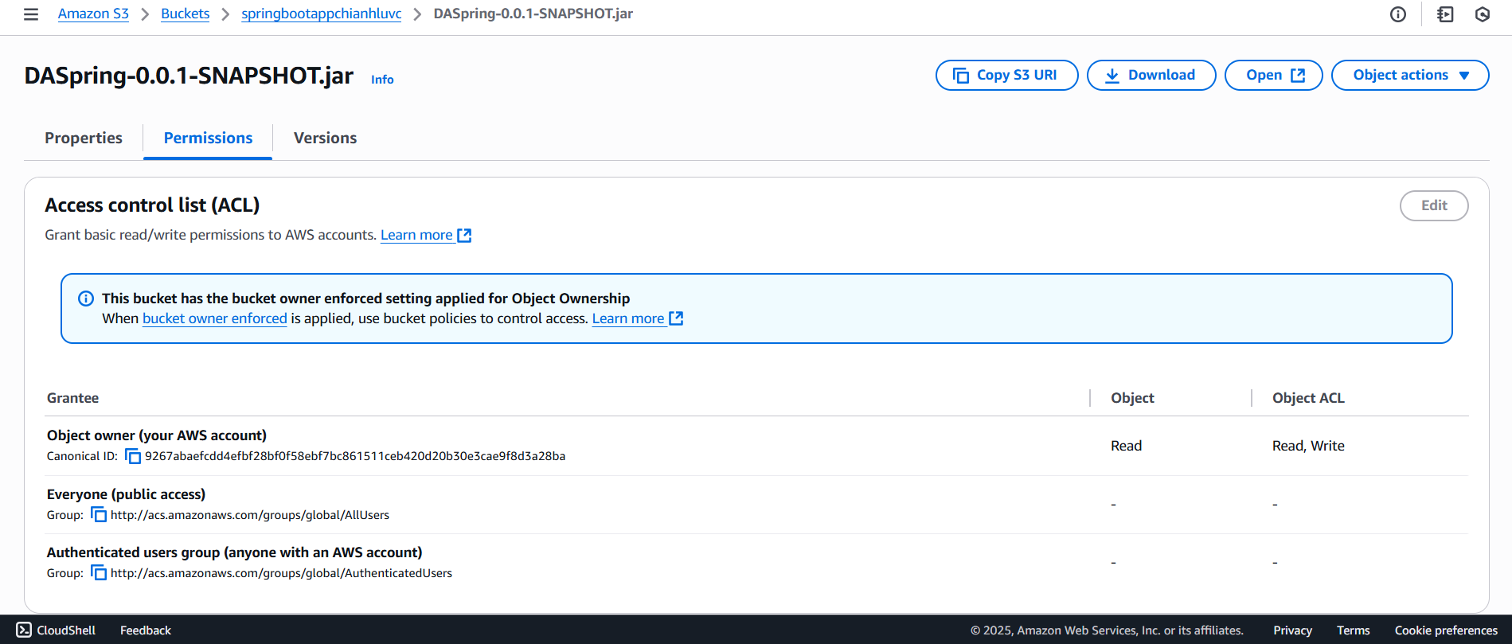Image resolution: width=1512 pixels, height=644 pixels.
Task: Click the info circle icon in the notice banner
Action: [86, 299]
